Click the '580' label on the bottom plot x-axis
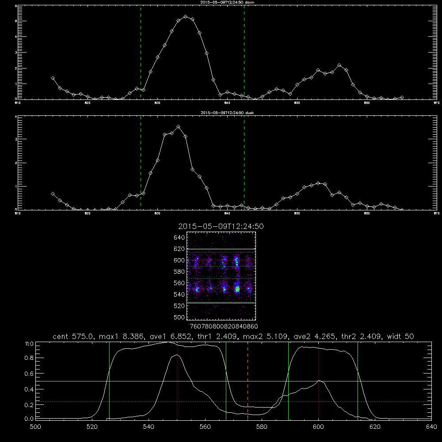The height and width of the screenshot is (442, 442). click(x=262, y=427)
